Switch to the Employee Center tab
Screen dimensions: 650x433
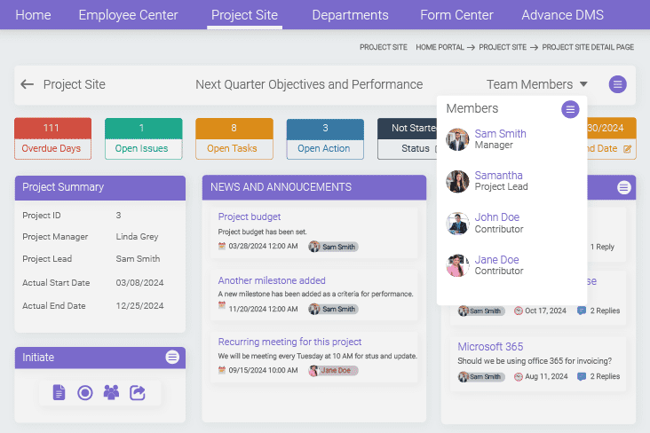pos(128,15)
